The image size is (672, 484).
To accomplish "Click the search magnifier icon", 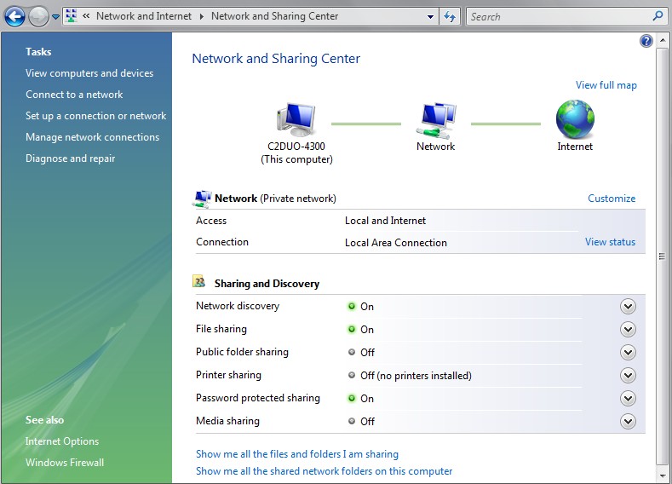I will pyautogui.click(x=658, y=16).
